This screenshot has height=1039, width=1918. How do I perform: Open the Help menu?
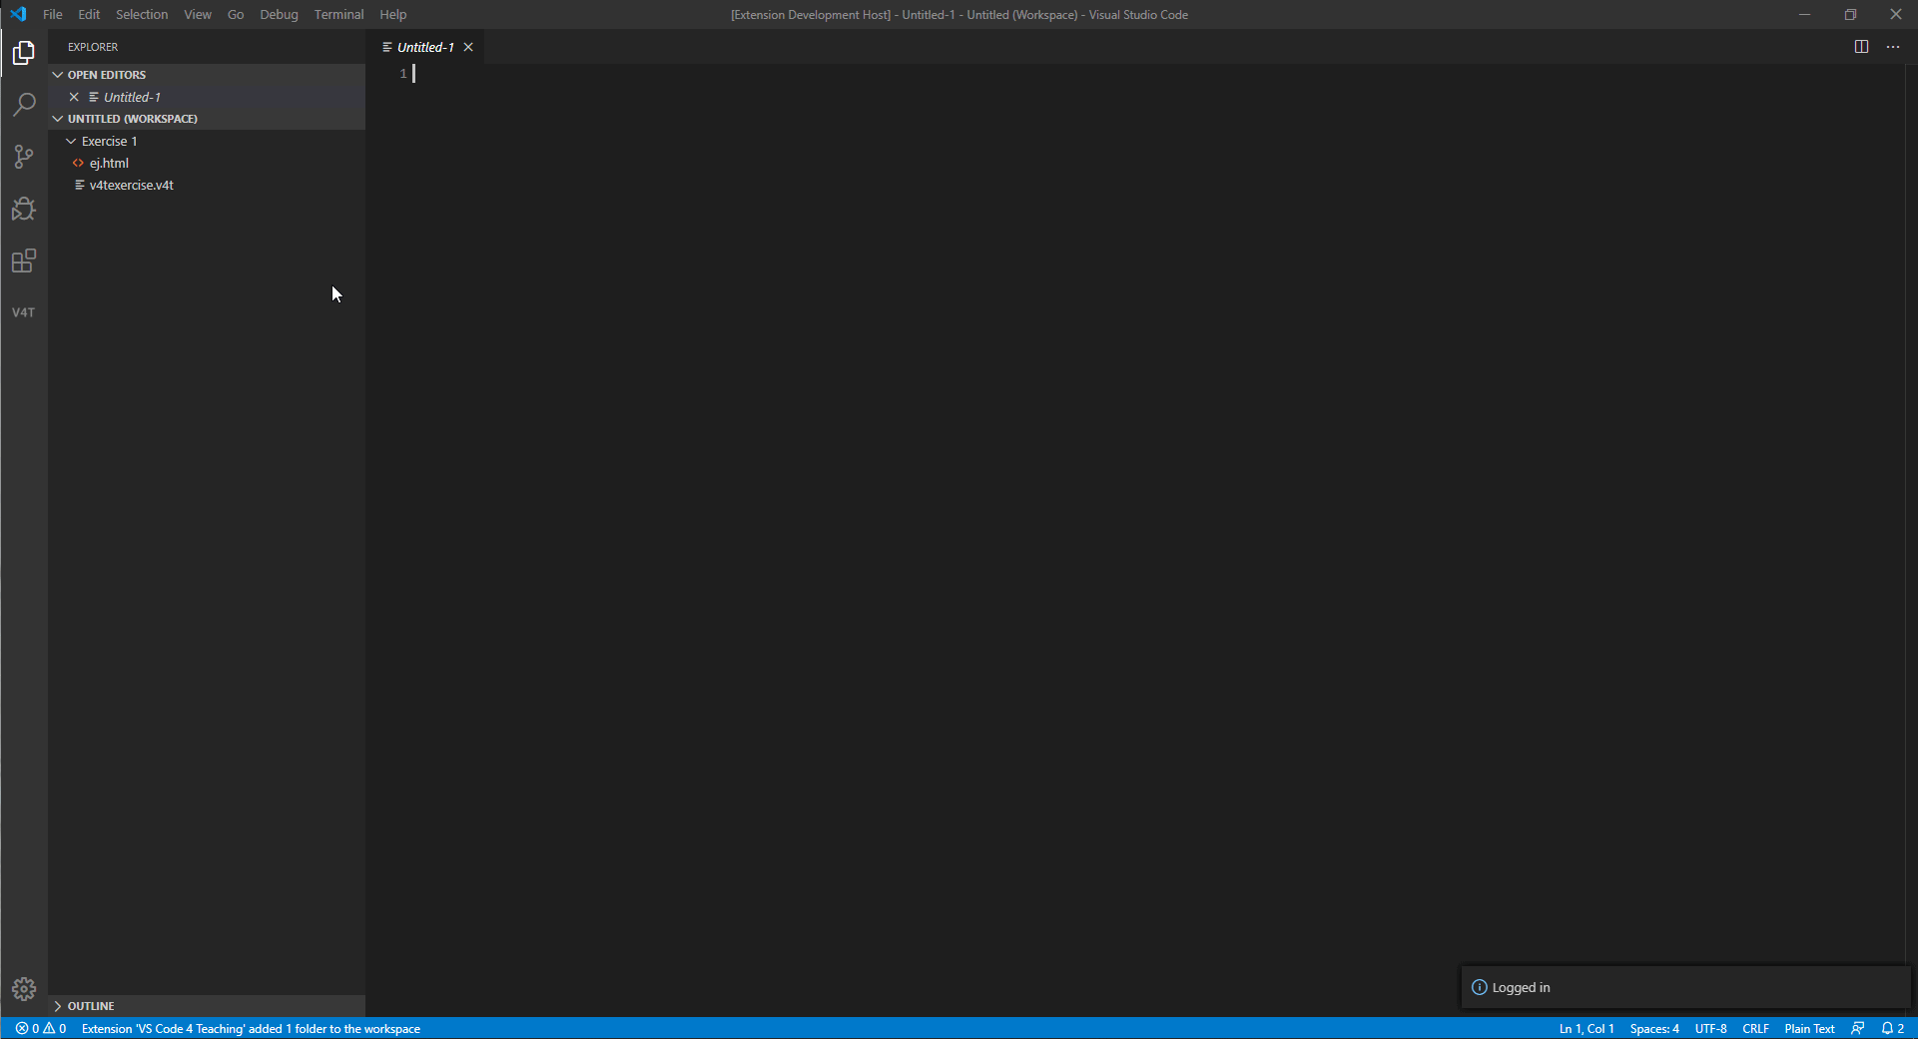click(393, 14)
